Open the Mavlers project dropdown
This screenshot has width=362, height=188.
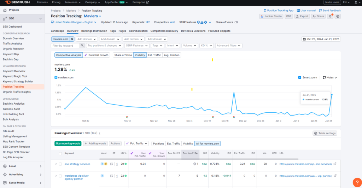(x=93, y=16)
